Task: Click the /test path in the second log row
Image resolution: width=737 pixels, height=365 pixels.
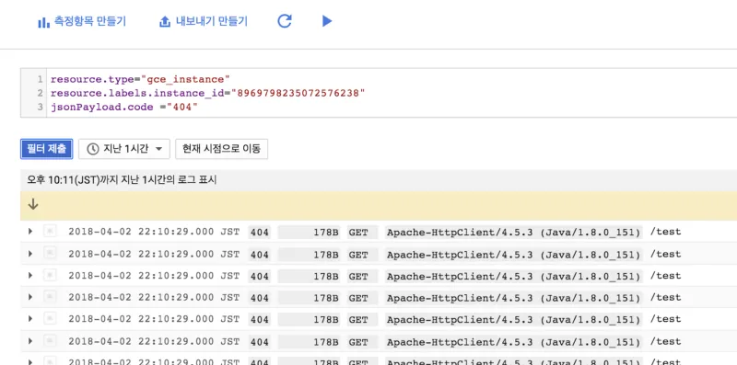Action: (665, 254)
